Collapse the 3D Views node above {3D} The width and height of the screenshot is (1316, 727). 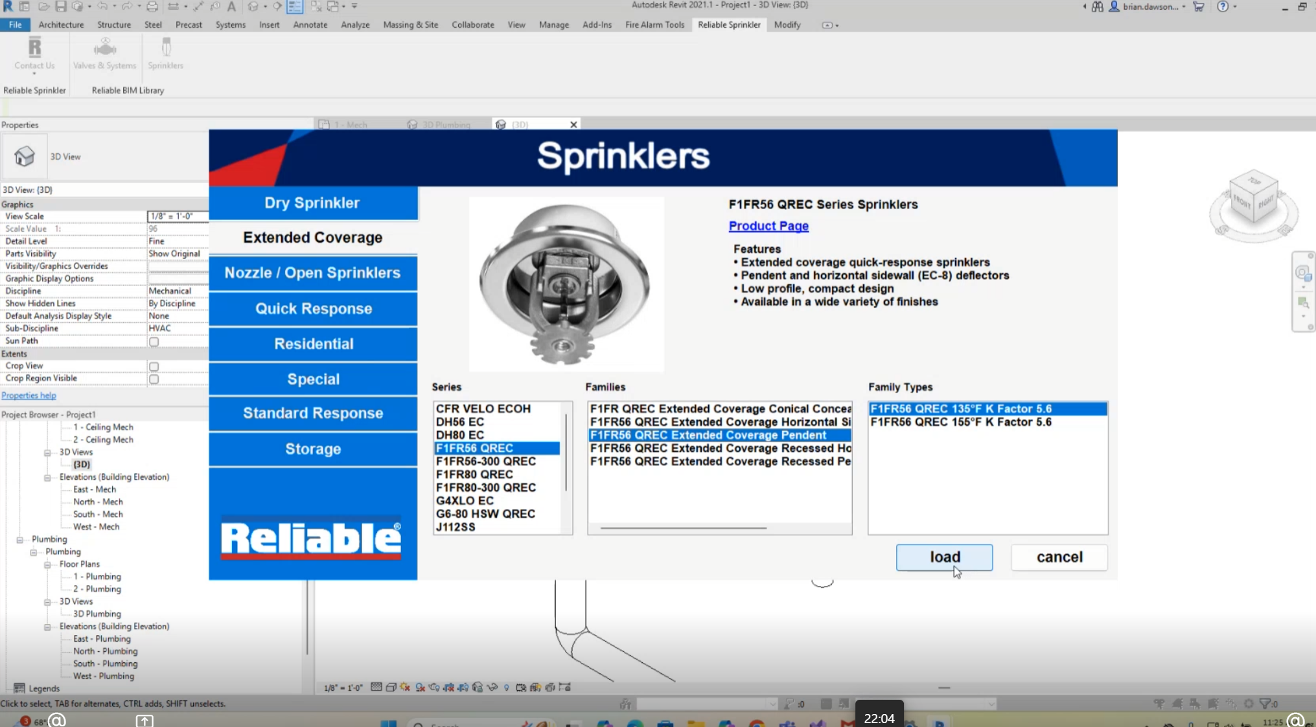coord(47,453)
